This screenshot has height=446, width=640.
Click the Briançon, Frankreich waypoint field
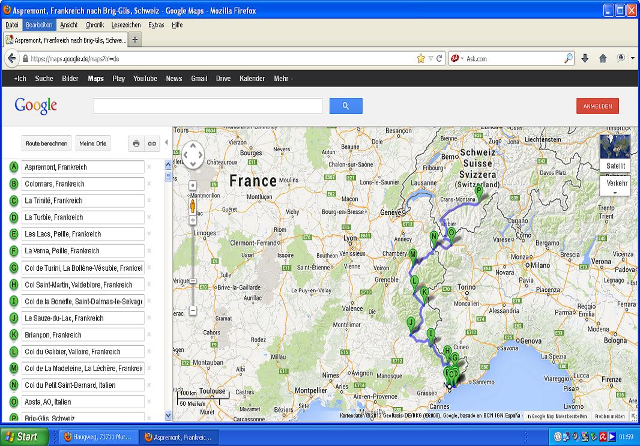point(83,335)
